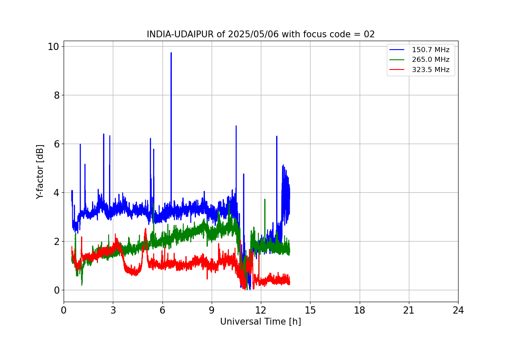The width and height of the screenshot is (509, 339).
Task: Click y-axis tick label 10
Action: click(53, 46)
